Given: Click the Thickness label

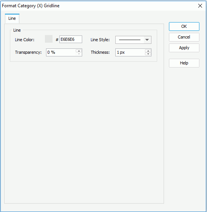Looking at the screenshot, I should [100, 52].
